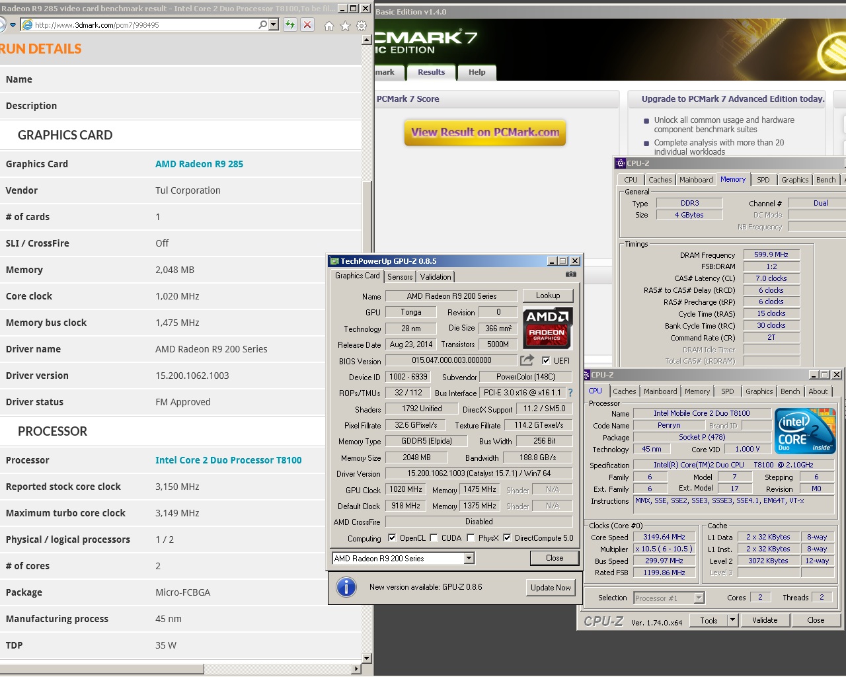The width and height of the screenshot is (846, 677).
Task: Select the Graphics Card tab in GPU-Z
Action: coord(358,276)
